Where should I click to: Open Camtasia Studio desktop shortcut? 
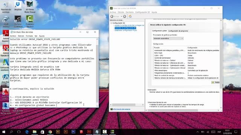point(30,21)
